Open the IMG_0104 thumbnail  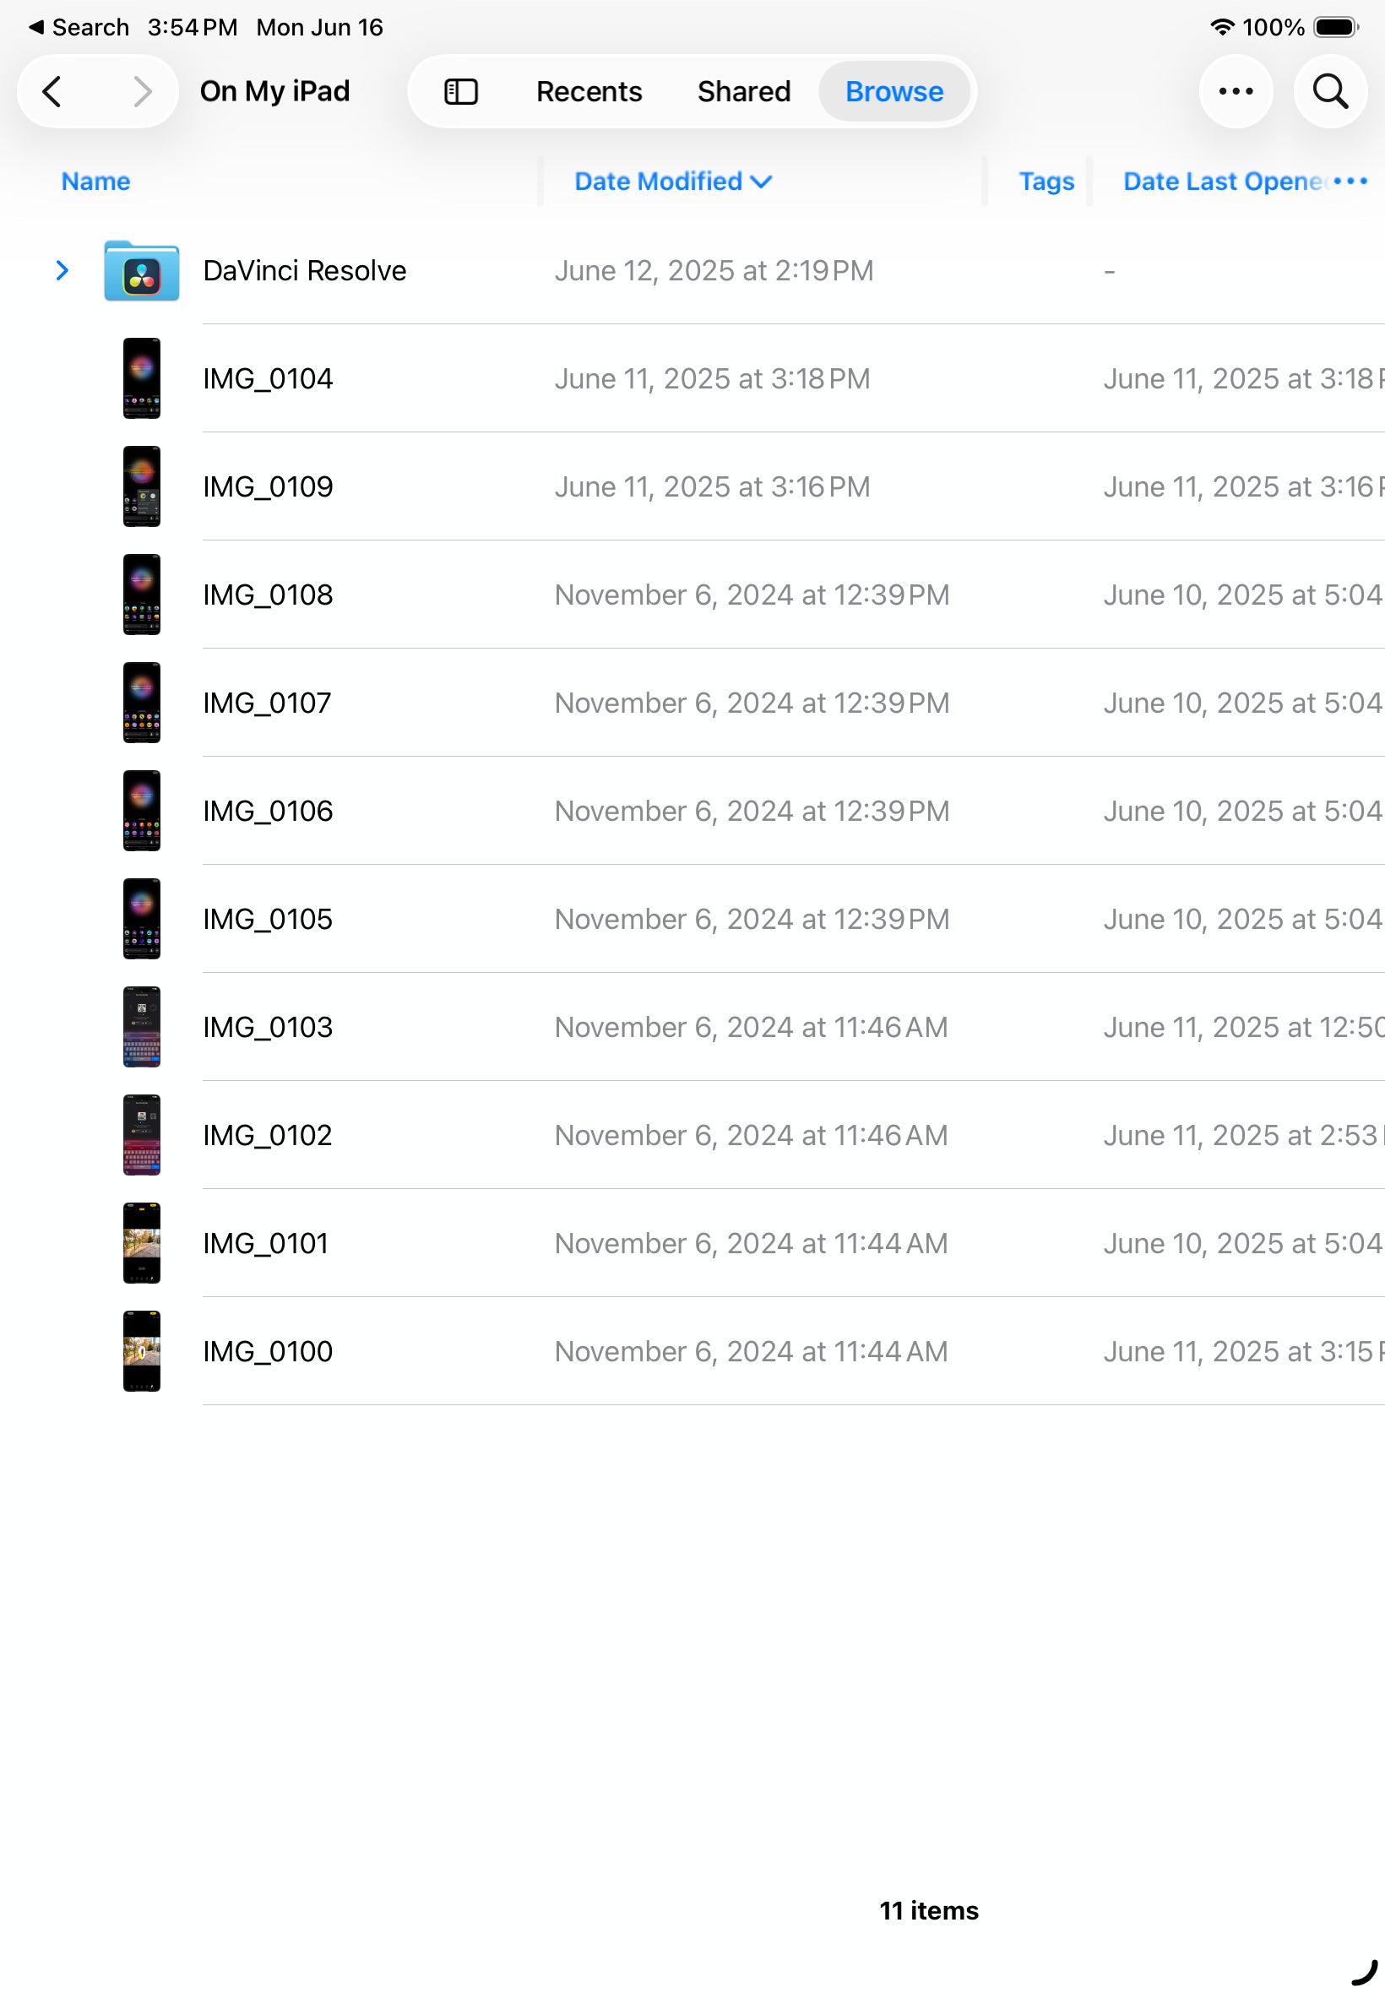(x=141, y=378)
